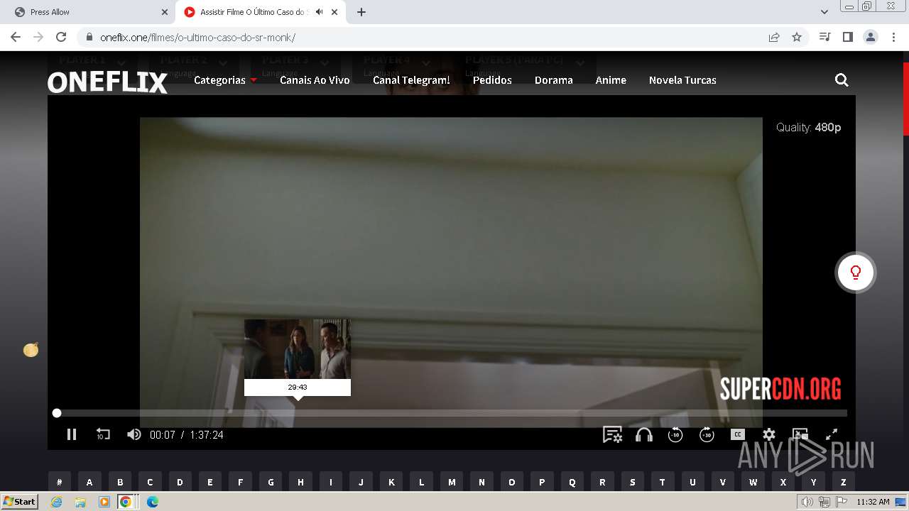Viewport: 909px width, 511px height.
Task: Open the media control icon in toolbar
Action: [x=824, y=37]
